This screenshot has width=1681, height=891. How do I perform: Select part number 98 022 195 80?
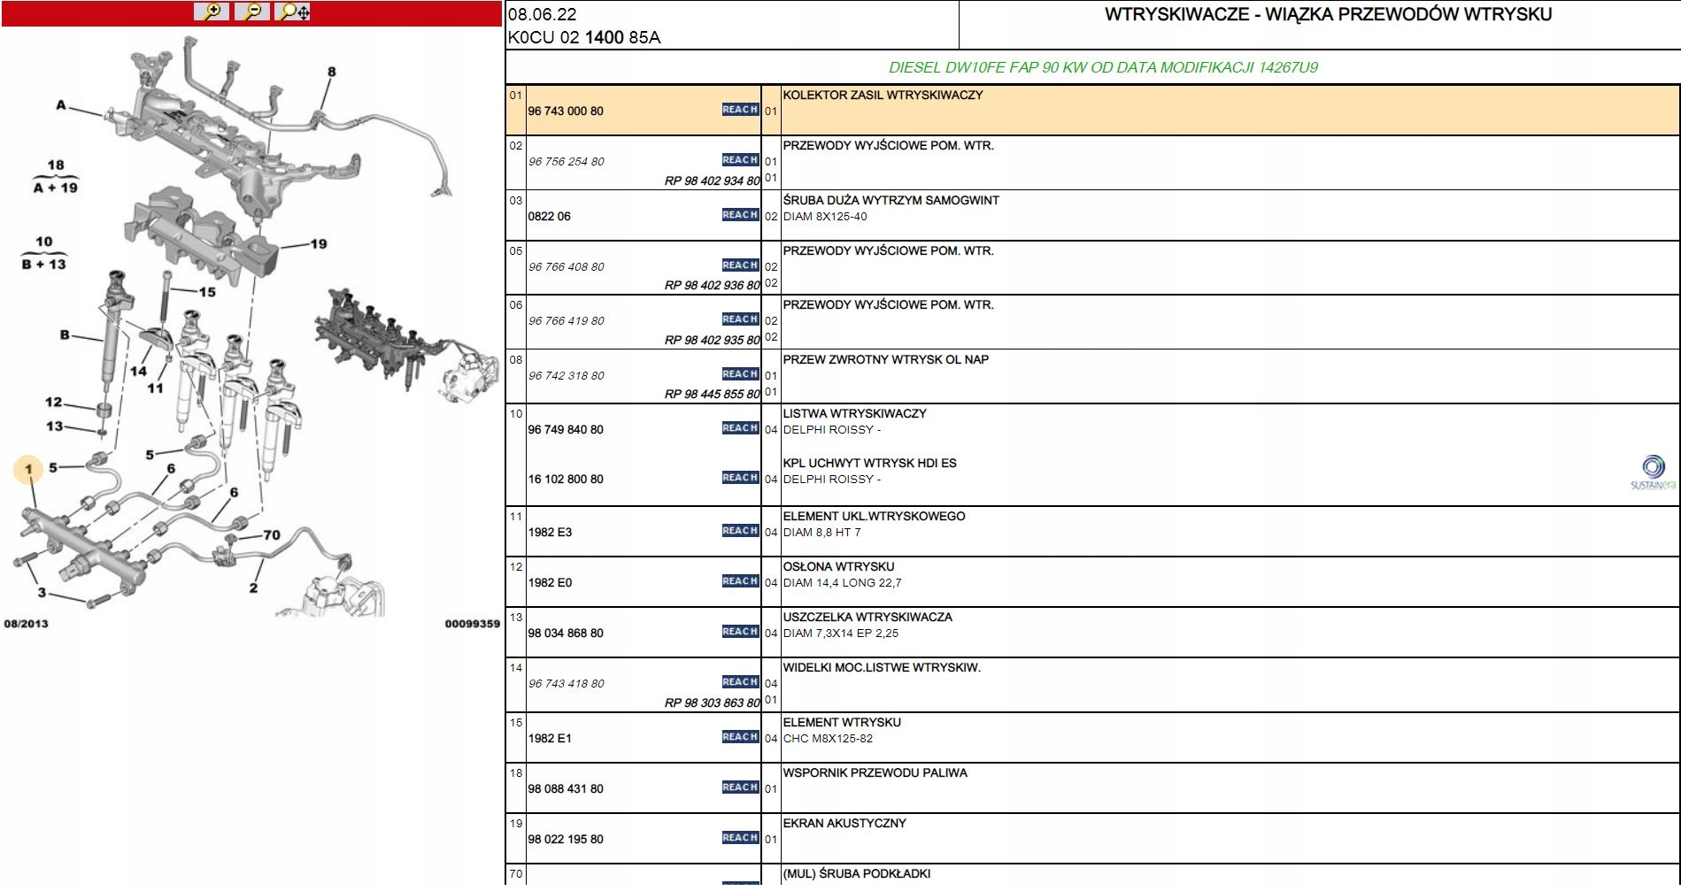point(566,840)
